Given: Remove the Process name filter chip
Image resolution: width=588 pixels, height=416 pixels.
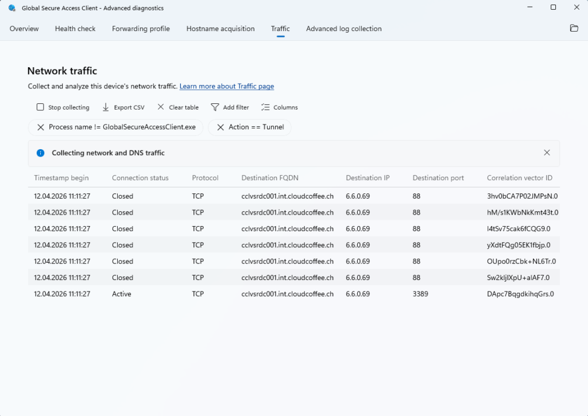Looking at the screenshot, I should coord(41,127).
